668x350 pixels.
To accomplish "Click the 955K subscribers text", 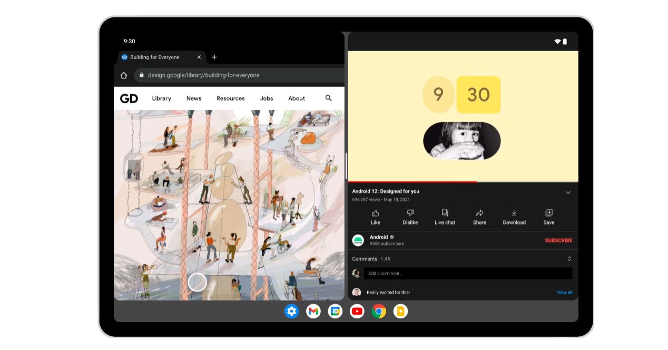I will [387, 244].
